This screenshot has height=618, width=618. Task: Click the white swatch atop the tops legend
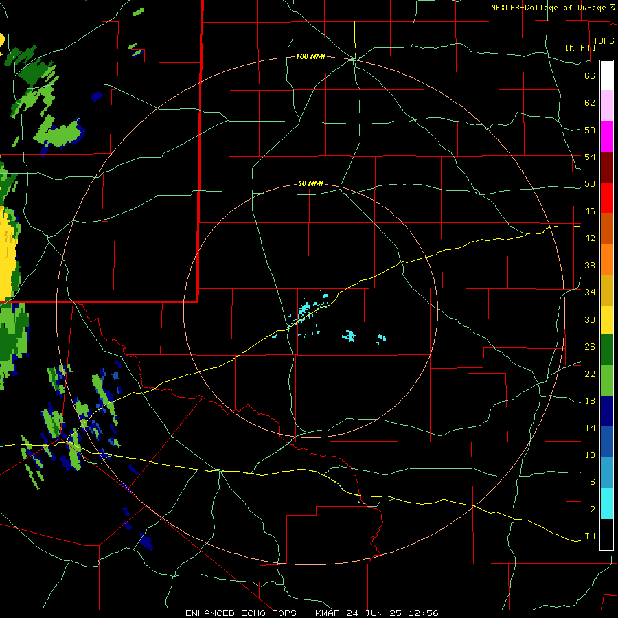point(606,76)
